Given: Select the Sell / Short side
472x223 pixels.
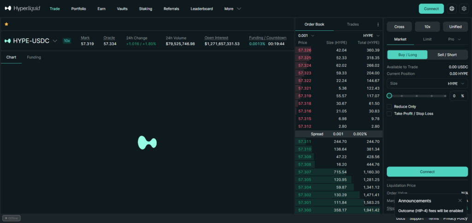Looking at the screenshot, I should [x=447, y=55].
